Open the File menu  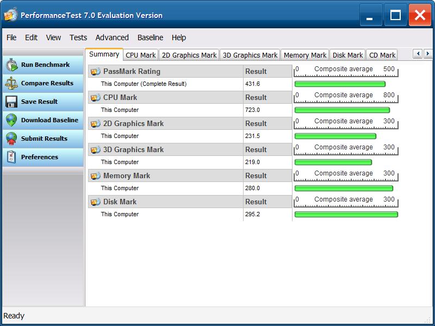11,37
